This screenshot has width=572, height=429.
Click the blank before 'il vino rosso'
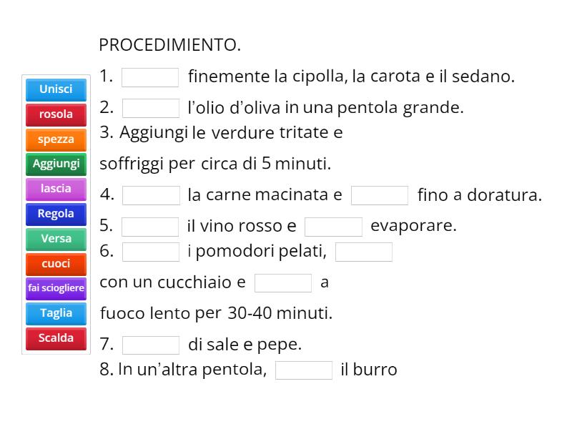pyautogui.click(x=150, y=227)
